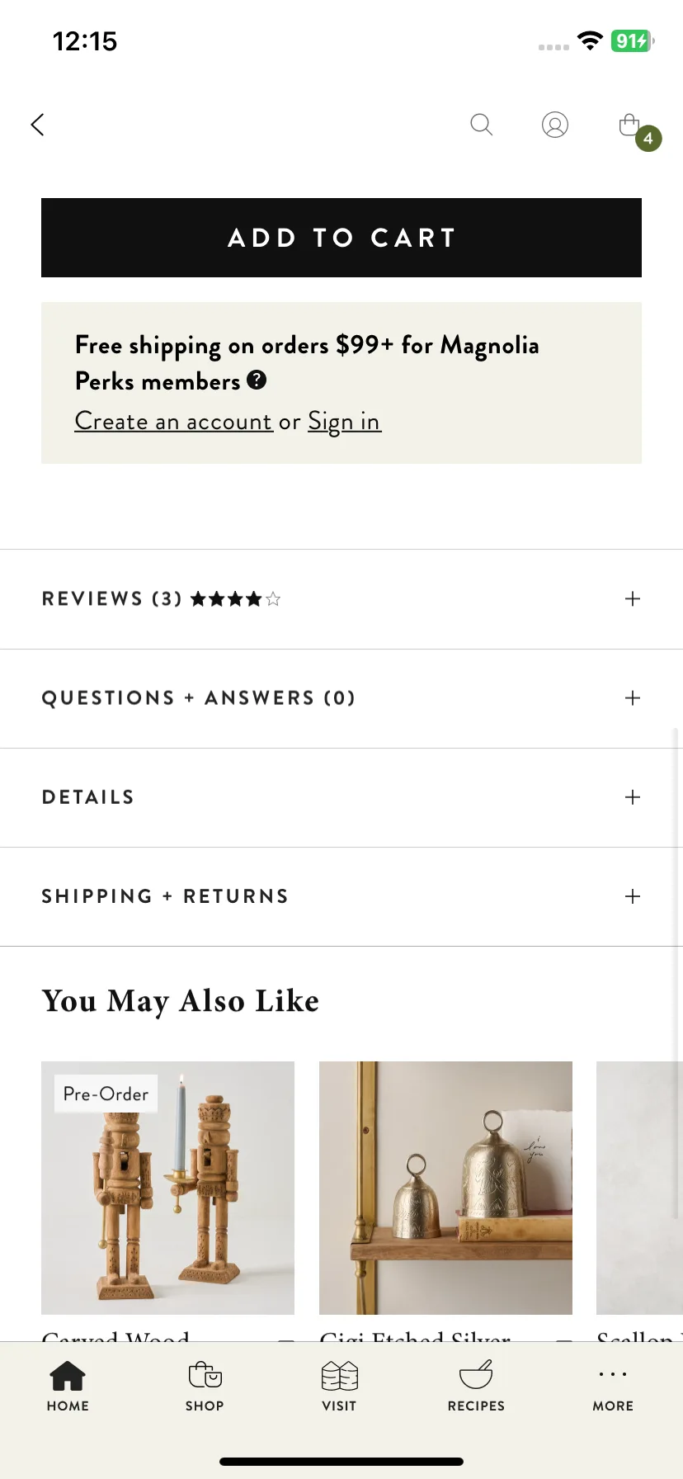Tap the review star rating

(236, 599)
